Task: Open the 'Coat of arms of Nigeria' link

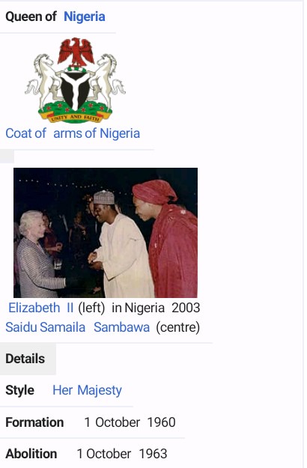Action: point(73,133)
